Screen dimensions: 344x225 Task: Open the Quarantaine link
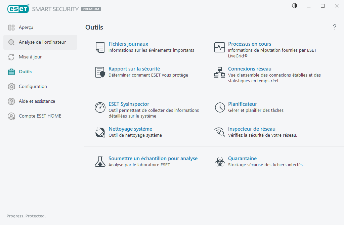[242, 159]
